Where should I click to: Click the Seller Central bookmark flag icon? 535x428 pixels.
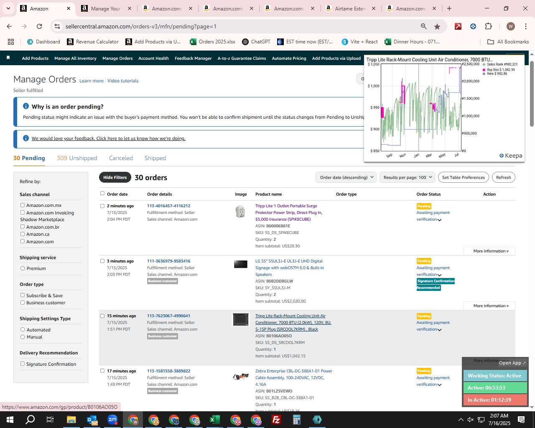click(x=8, y=58)
